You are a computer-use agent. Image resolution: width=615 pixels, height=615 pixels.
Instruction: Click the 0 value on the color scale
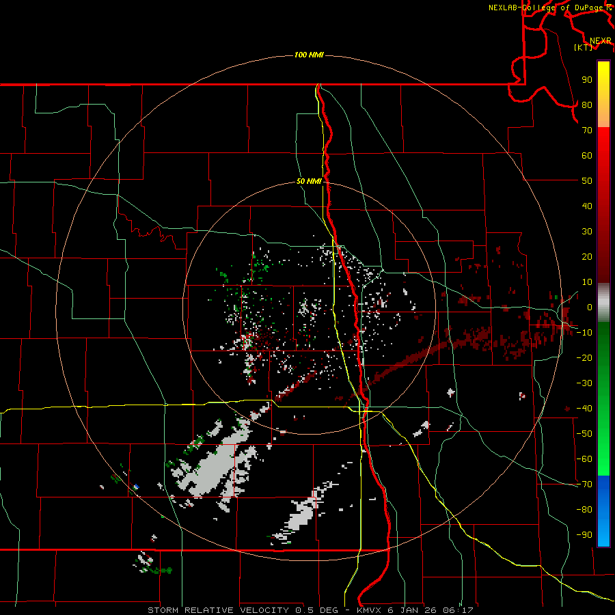click(590, 307)
